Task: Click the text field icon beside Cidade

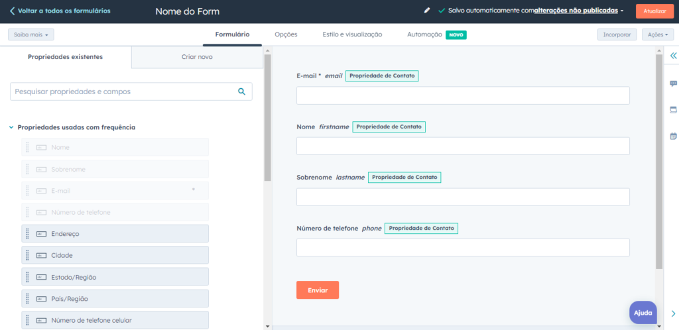Action: [x=42, y=256]
